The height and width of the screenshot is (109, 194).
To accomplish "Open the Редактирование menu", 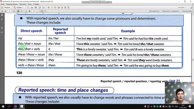I will 12,4.
